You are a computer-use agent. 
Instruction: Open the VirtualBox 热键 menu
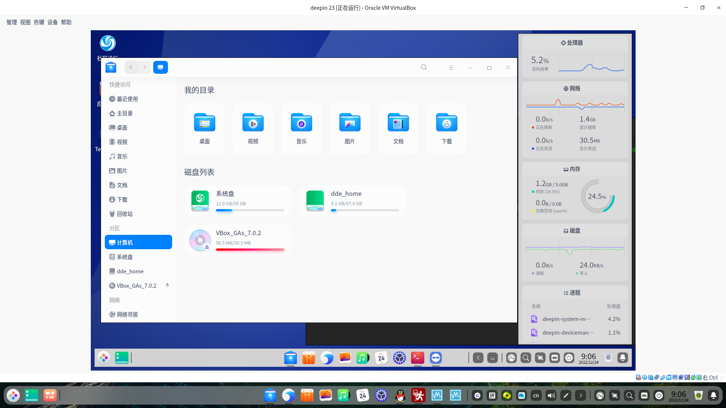point(39,22)
